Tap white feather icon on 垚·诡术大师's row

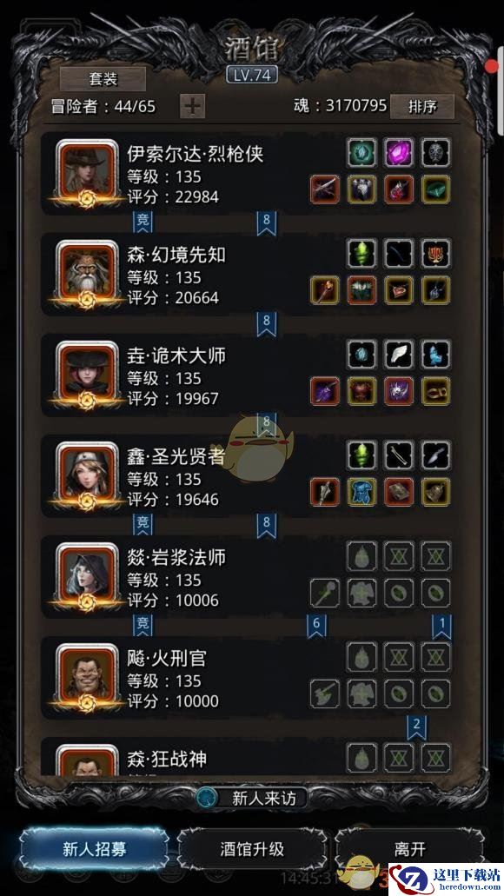pos(399,355)
